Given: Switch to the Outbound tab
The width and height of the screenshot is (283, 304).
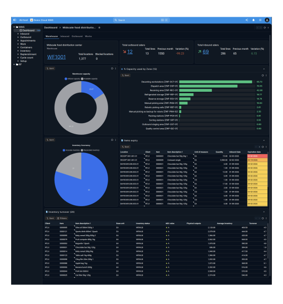Looking at the screenshot, I should click(x=77, y=36).
